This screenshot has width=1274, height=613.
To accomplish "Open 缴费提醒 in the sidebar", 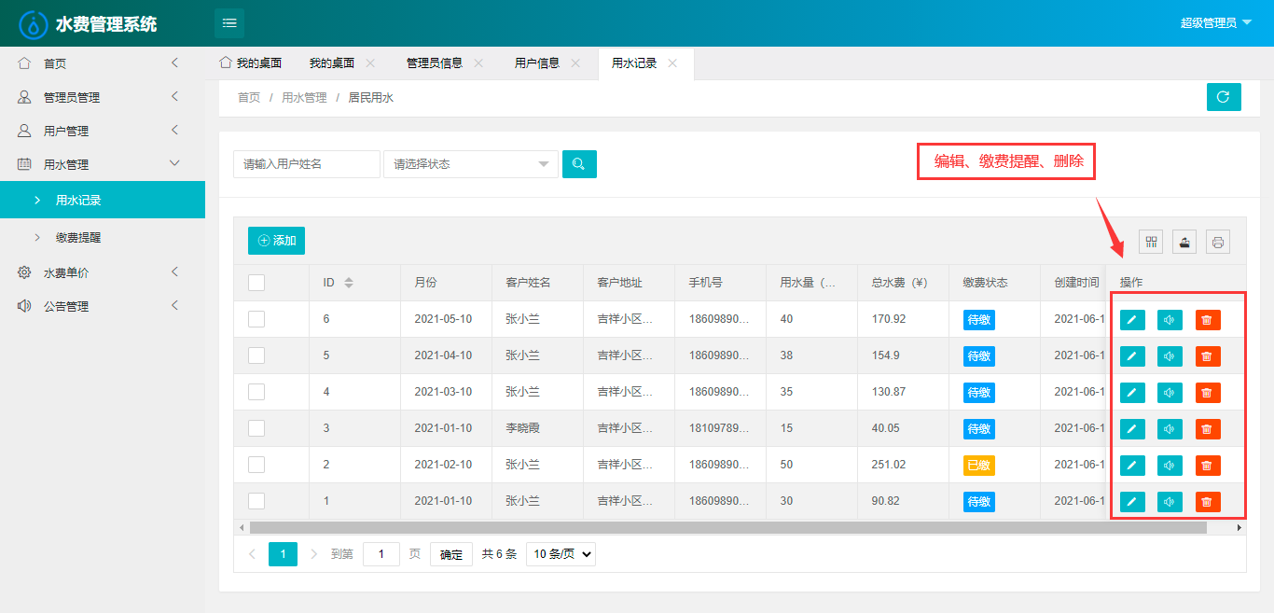I will pos(78,238).
